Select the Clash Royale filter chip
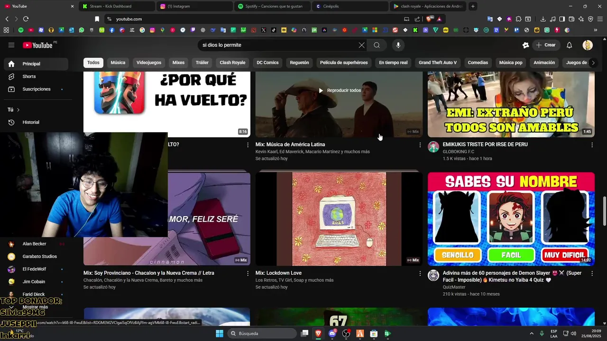Viewport: 607px width, 341px height. tap(232, 63)
